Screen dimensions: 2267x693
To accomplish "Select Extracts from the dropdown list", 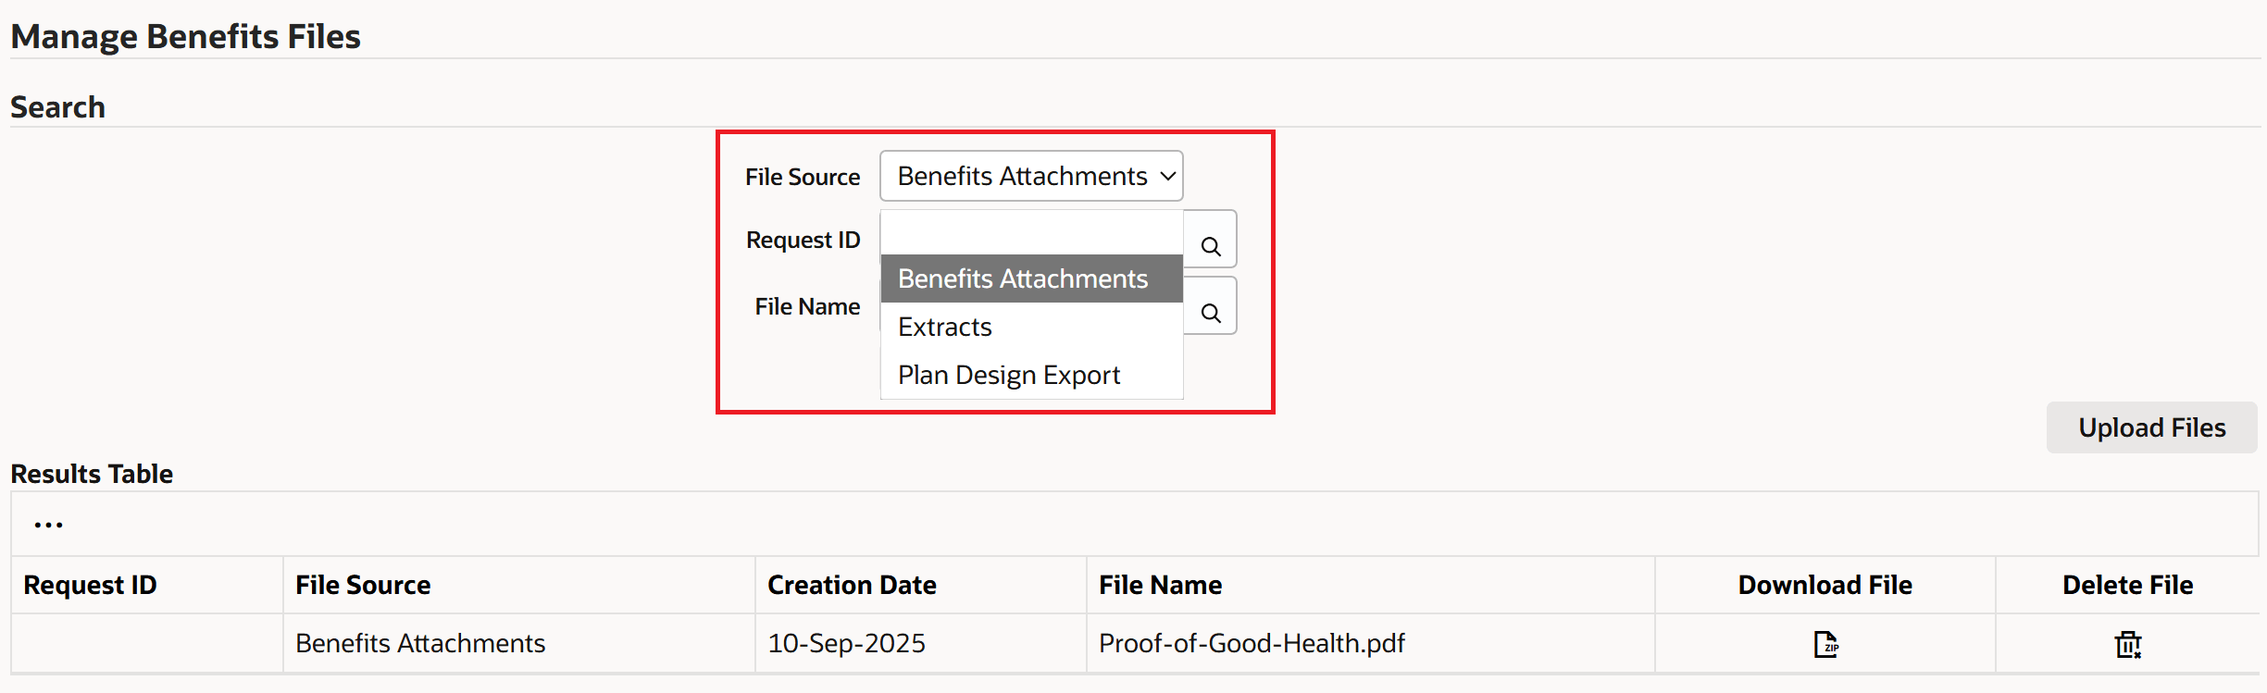I will 943,327.
